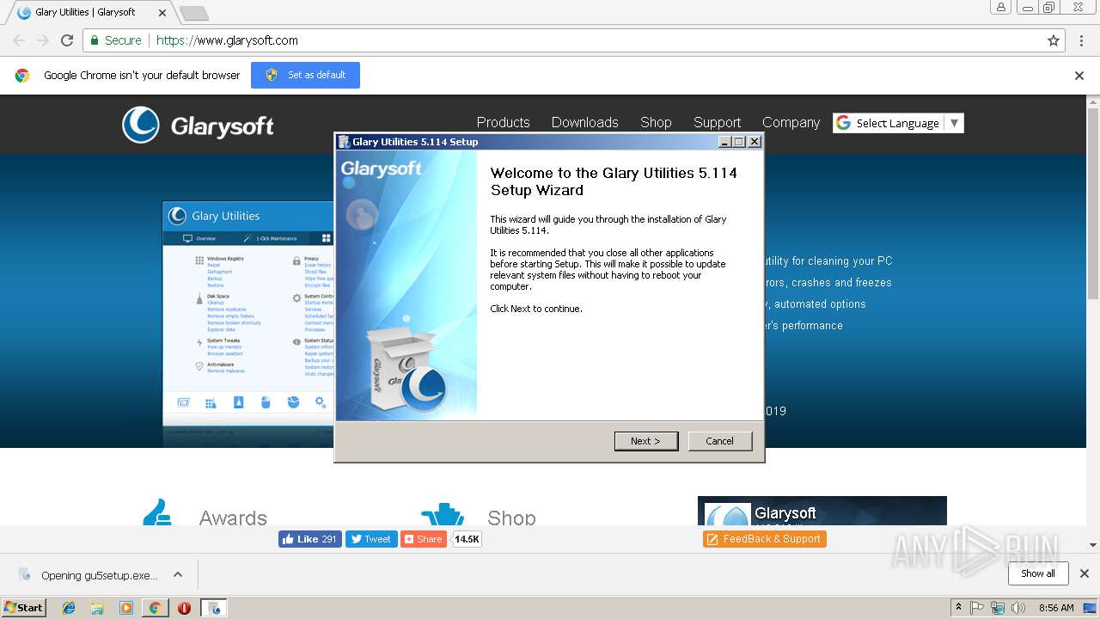Click the Facebook Like 291 button
This screenshot has height=619, width=1100.
click(x=310, y=539)
